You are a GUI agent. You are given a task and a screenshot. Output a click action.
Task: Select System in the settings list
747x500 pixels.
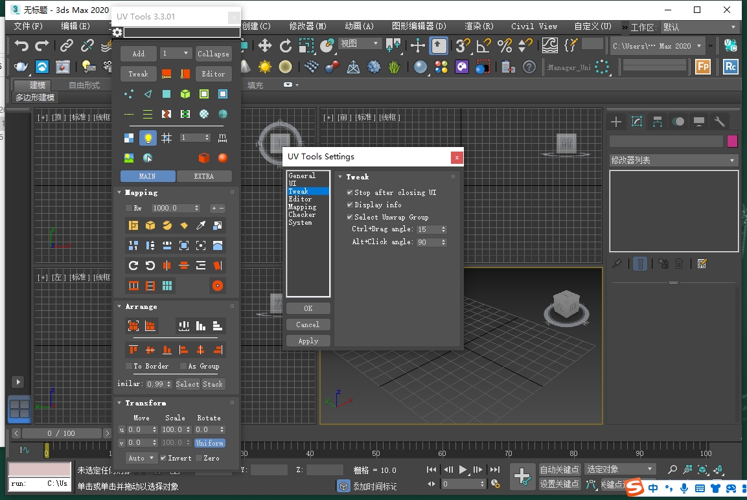tap(300, 222)
